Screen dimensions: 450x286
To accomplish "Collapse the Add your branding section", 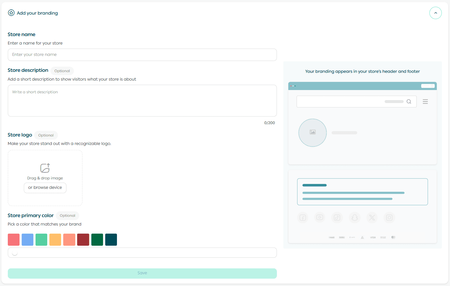I will click(435, 13).
